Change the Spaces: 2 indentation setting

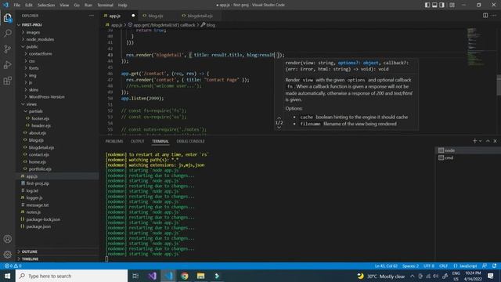tap(410, 266)
